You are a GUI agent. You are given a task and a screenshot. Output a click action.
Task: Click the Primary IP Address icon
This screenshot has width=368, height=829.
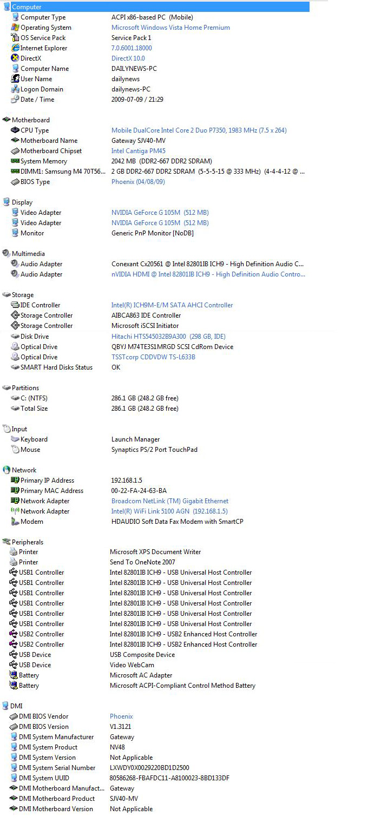click(15, 481)
